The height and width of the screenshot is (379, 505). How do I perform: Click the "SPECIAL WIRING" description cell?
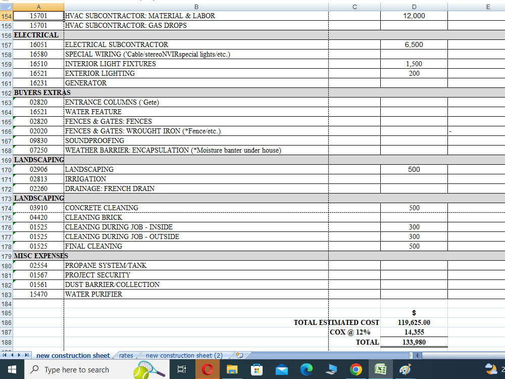[x=196, y=54]
